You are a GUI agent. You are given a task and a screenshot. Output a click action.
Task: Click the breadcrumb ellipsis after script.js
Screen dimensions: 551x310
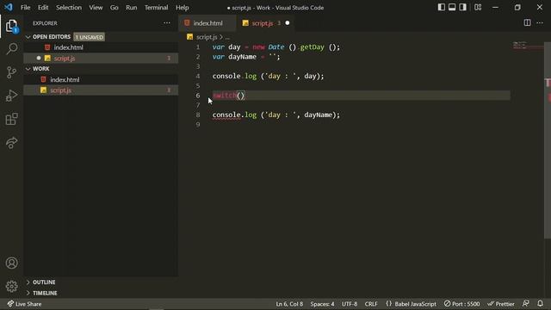pyautogui.click(x=227, y=37)
